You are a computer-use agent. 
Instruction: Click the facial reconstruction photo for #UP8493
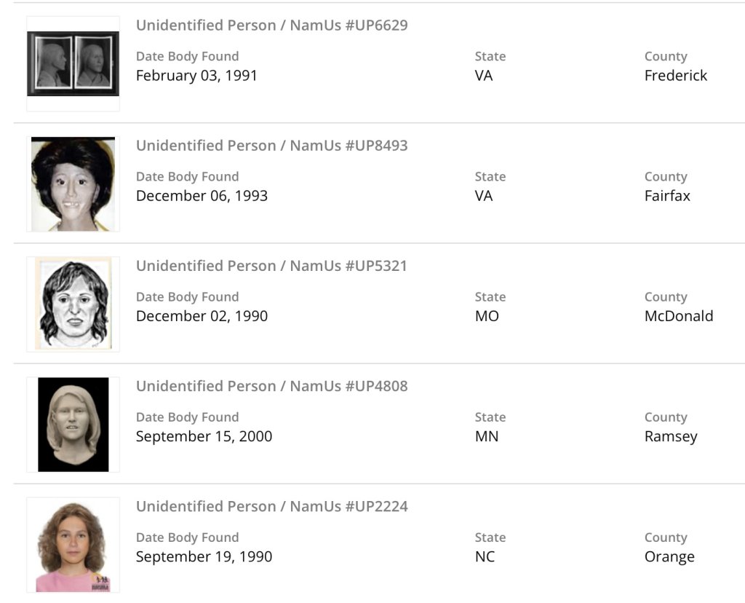[x=73, y=184]
